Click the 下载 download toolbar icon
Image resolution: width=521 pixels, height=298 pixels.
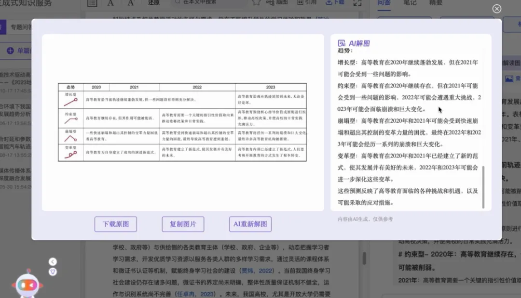point(335,2)
